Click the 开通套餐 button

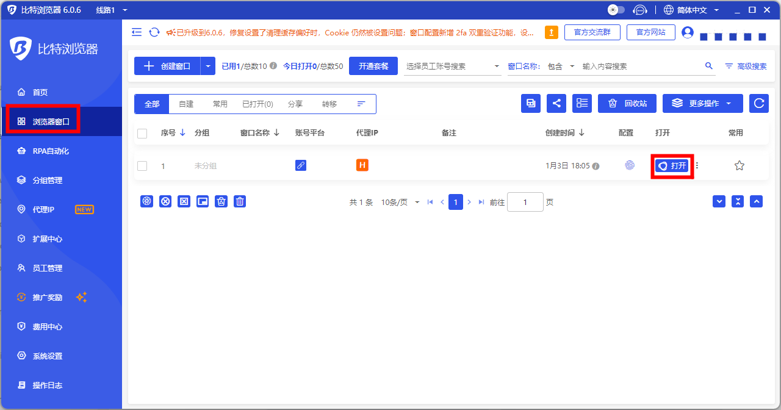tap(373, 66)
